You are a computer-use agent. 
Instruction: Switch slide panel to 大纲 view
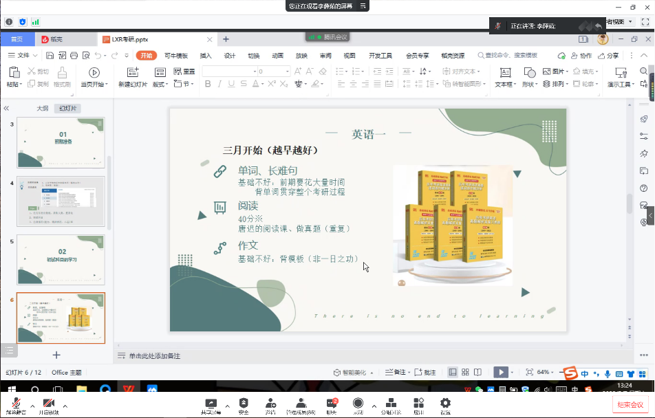[x=43, y=108]
